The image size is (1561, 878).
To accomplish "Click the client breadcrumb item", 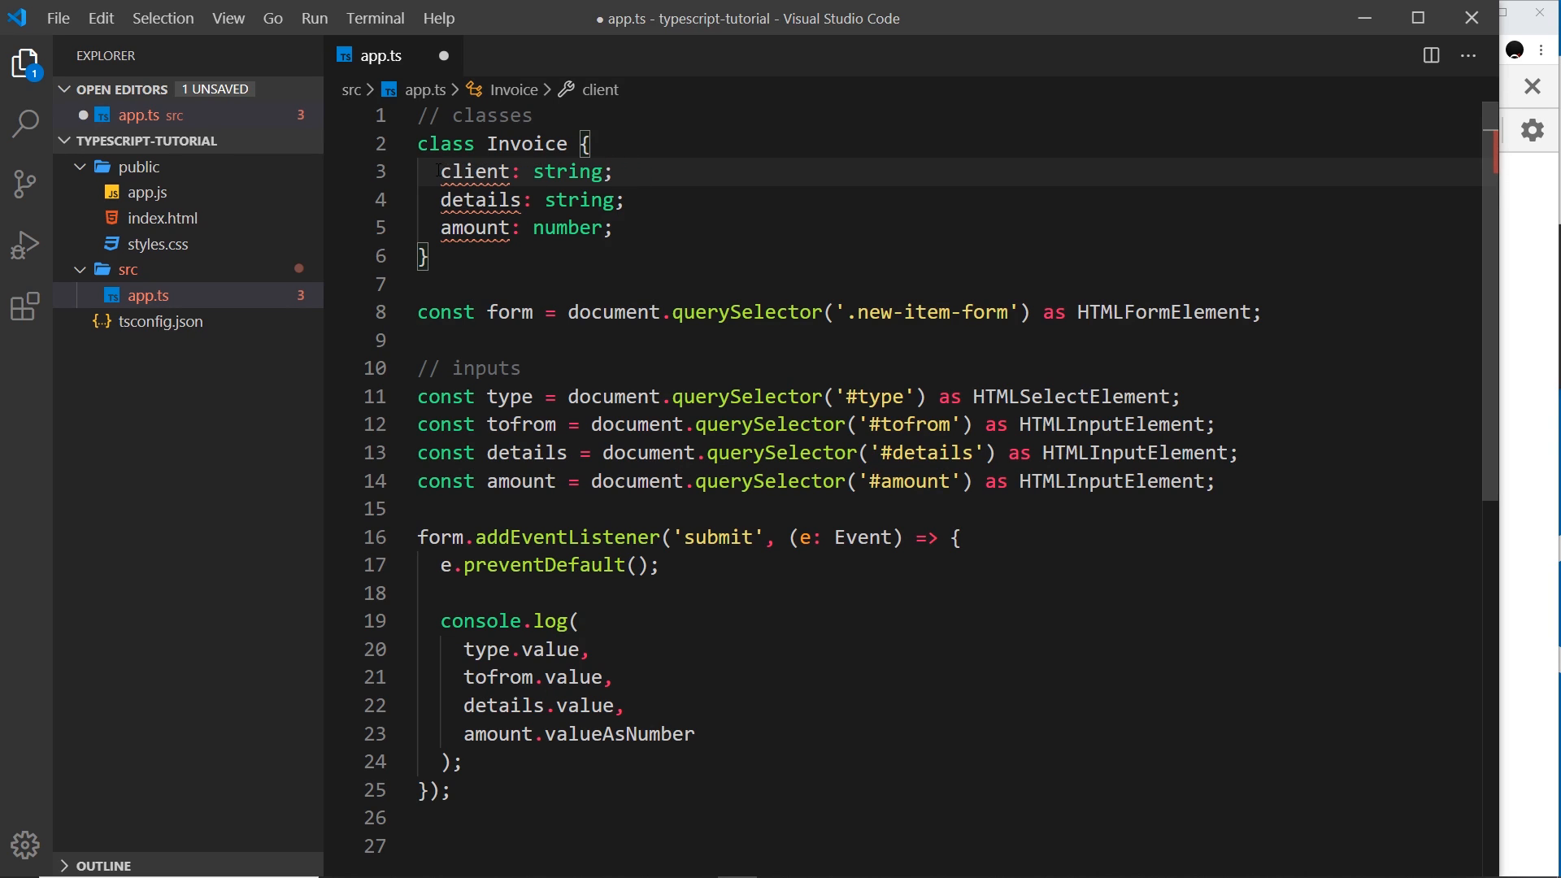I will click(600, 89).
